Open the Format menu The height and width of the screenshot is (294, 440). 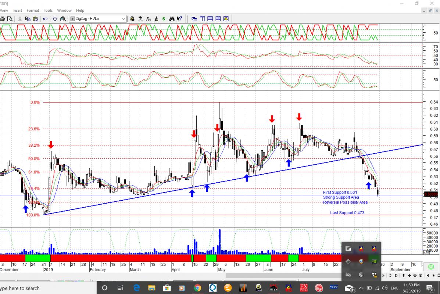33,10
